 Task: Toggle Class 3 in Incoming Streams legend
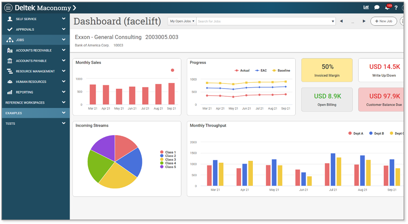click(x=168, y=159)
